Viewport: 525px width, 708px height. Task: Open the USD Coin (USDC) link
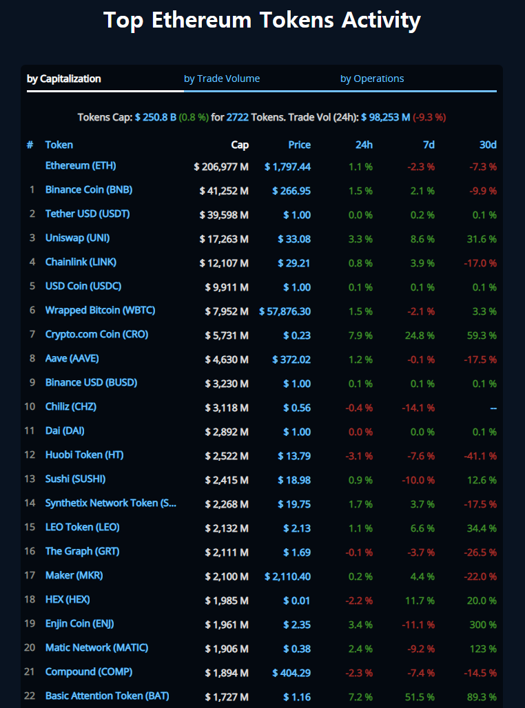pos(83,286)
